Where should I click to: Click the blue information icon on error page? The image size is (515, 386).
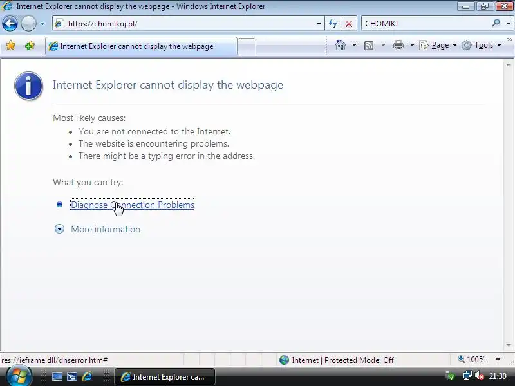pos(28,86)
